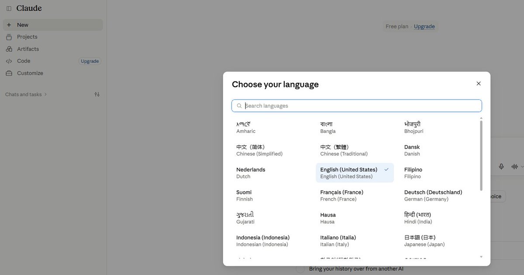The height and width of the screenshot is (275, 524).
Task: Select Deutsch (Deutschland) language
Action: coord(439,196)
